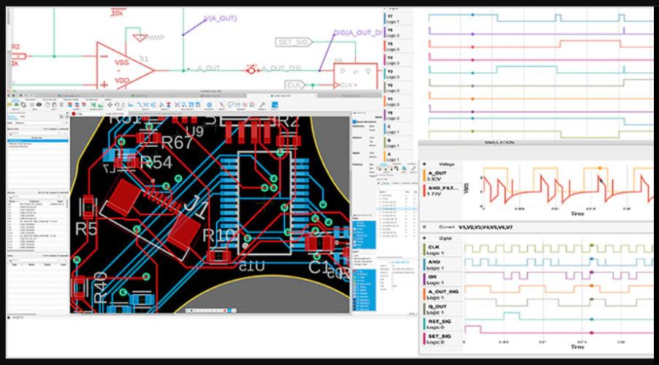Select the red J1 connector pad on PCB
The width and height of the screenshot is (659, 365).
(x=183, y=231)
